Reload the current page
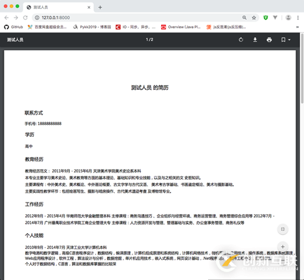Screen dimensions: 304x280 pos(25,18)
